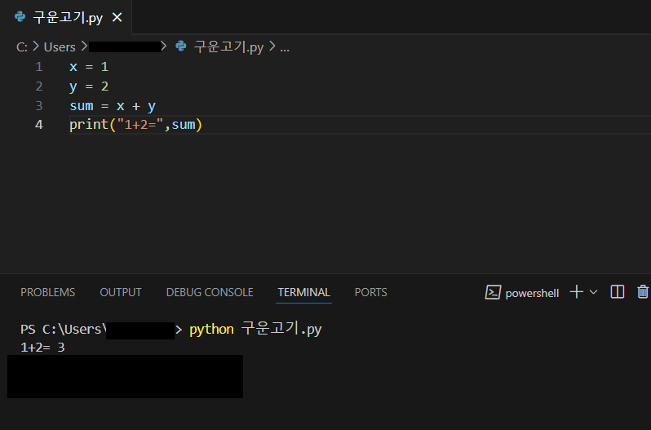
Task: Open the launch profile dropdown chevron
Action: (x=594, y=292)
